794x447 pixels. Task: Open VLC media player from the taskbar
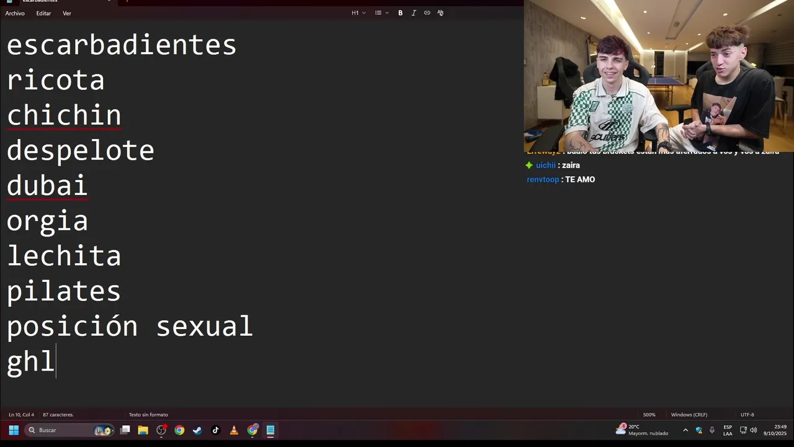click(x=234, y=430)
